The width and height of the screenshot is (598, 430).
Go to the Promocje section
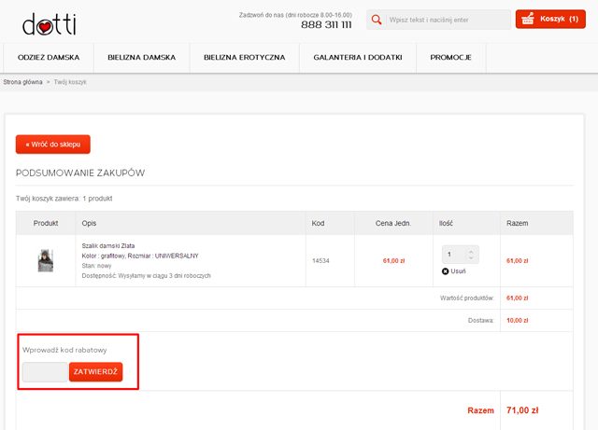[x=450, y=58]
